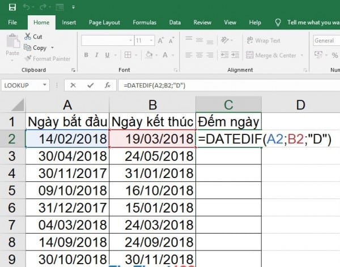The height and width of the screenshot is (267, 340).
Task: Confirm formula with check mark button
Action: point(91,85)
